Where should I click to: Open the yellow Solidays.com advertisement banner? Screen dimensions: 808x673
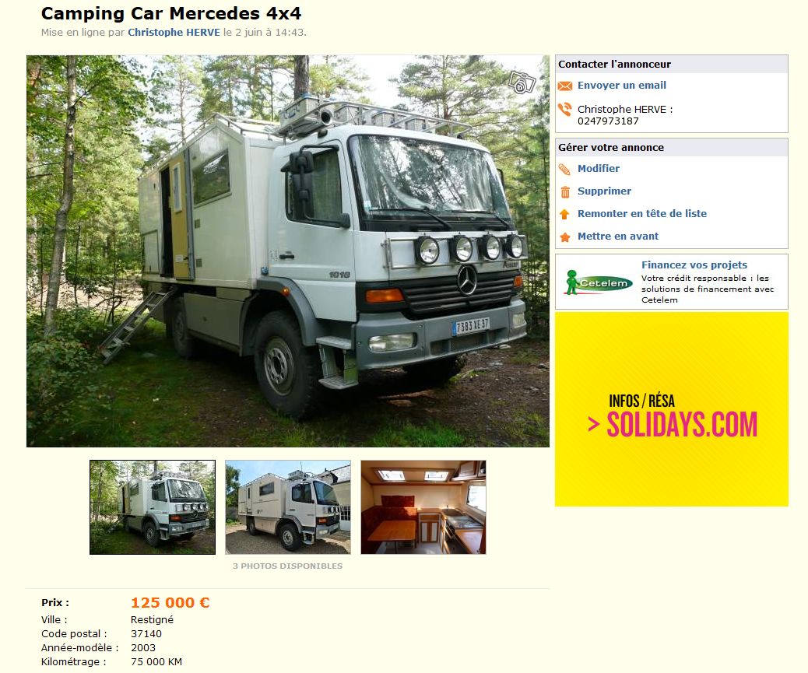coord(672,408)
